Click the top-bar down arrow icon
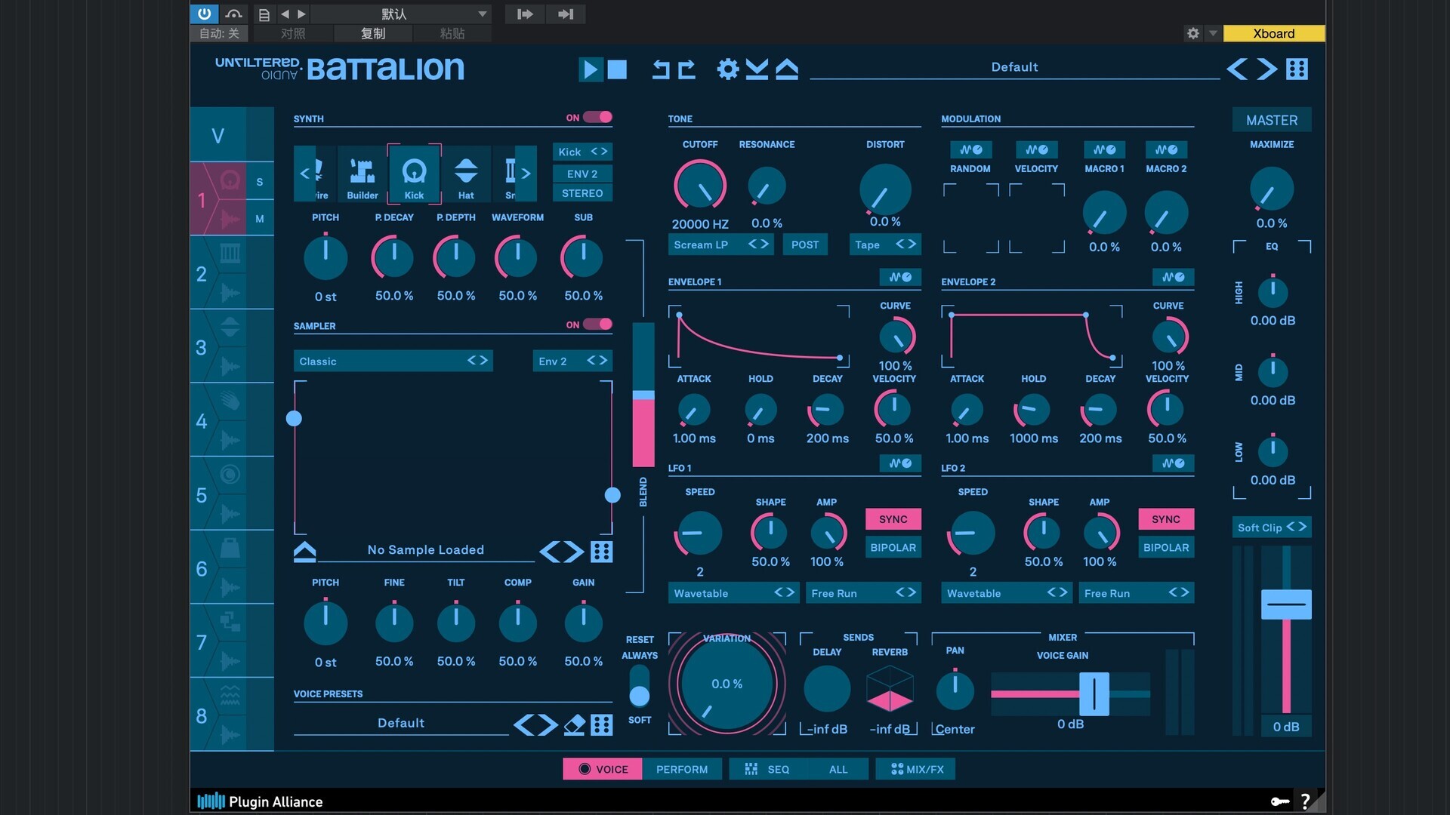Viewport: 1450px width, 815px height. 757,69
